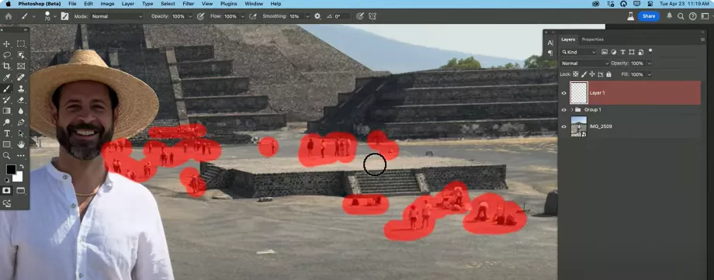Open the layer blend mode Normal dropdown

[x=584, y=64]
